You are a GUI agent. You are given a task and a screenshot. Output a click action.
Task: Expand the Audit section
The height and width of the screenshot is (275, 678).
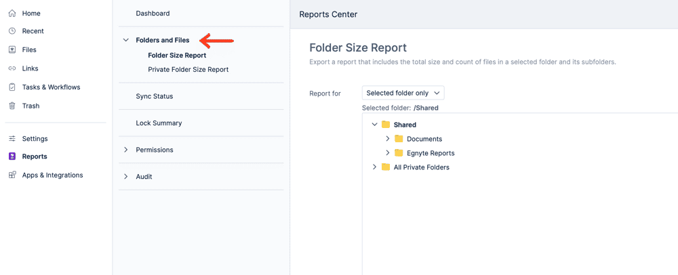[126, 177]
